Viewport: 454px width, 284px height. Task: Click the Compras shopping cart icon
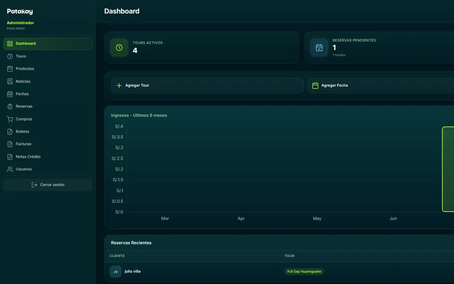pos(10,119)
